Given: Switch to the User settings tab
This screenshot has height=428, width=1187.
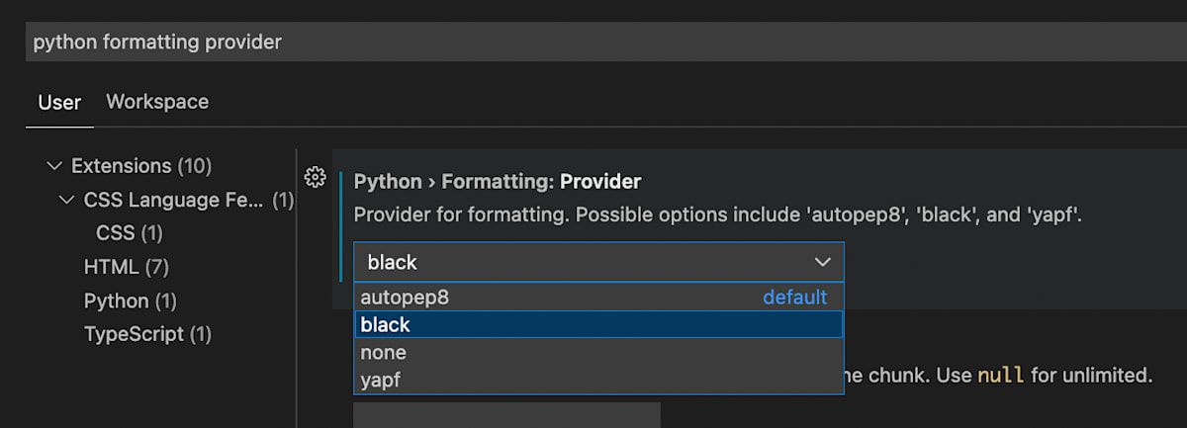Looking at the screenshot, I should coord(59,102).
